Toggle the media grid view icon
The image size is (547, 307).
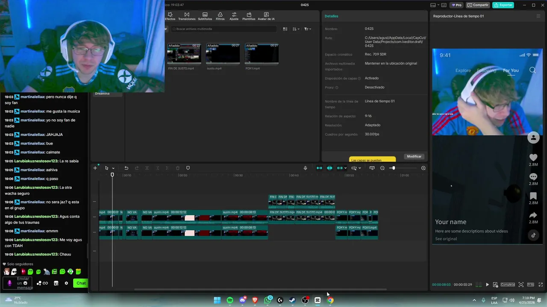[285, 29]
